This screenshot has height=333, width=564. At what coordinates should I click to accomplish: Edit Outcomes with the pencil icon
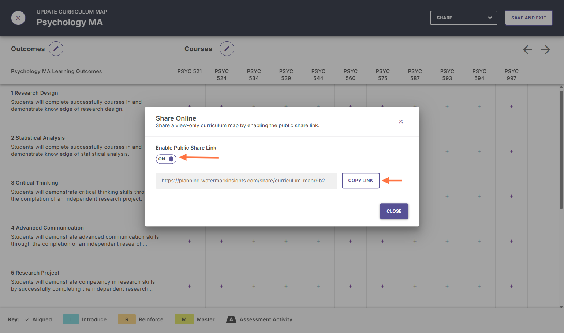[x=56, y=49]
